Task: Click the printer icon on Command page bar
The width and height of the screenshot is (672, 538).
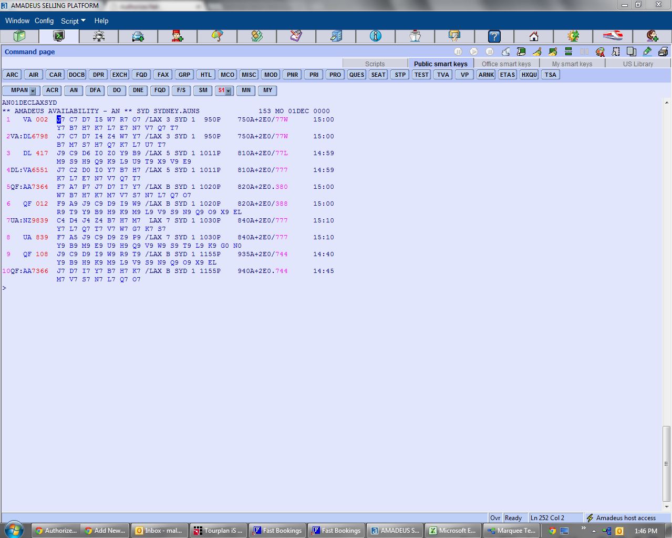Action: coord(663,52)
